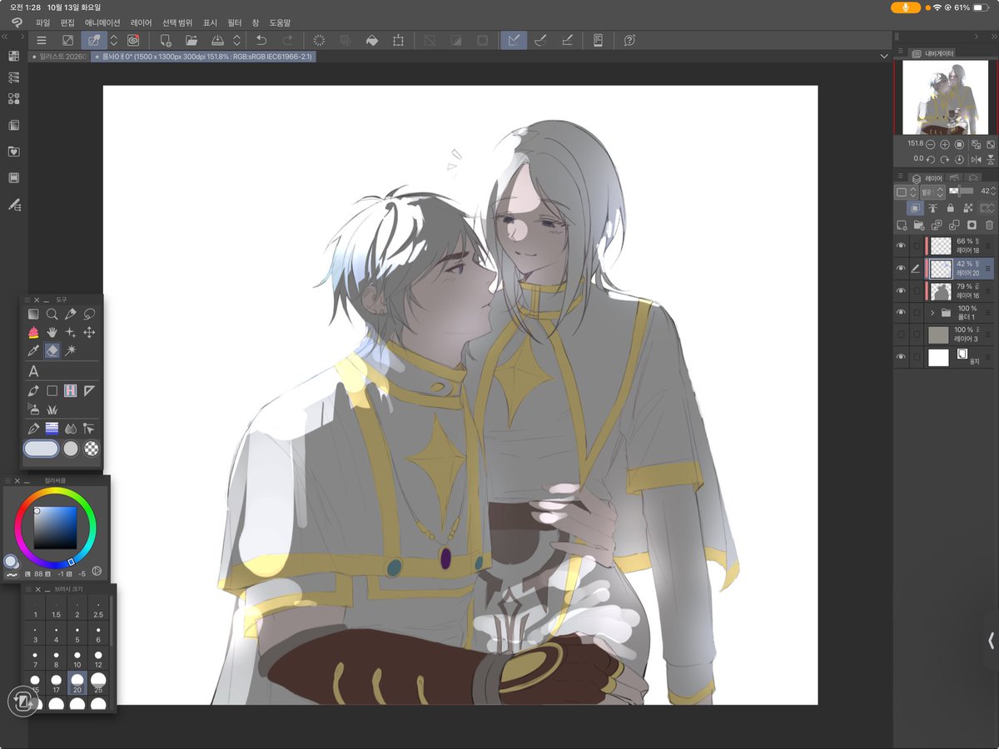Open the 편집 menu
This screenshot has width=999, height=749.
tap(67, 22)
